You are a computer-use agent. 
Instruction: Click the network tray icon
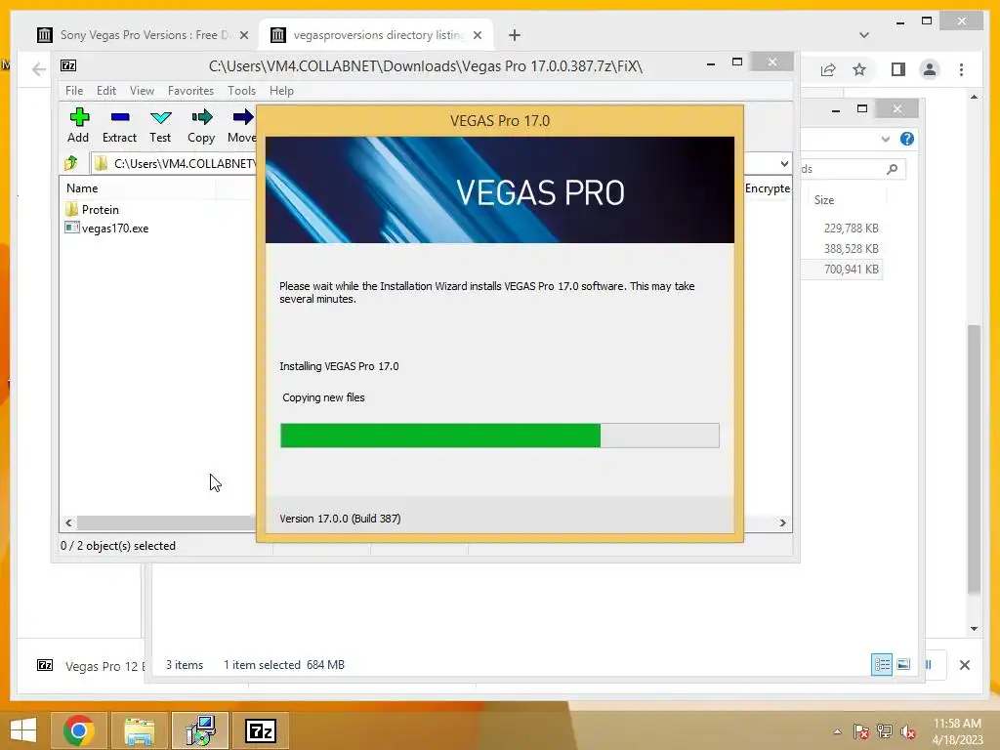click(x=885, y=731)
